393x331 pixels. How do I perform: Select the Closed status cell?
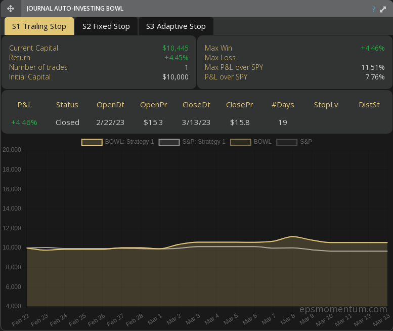click(67, 122)
